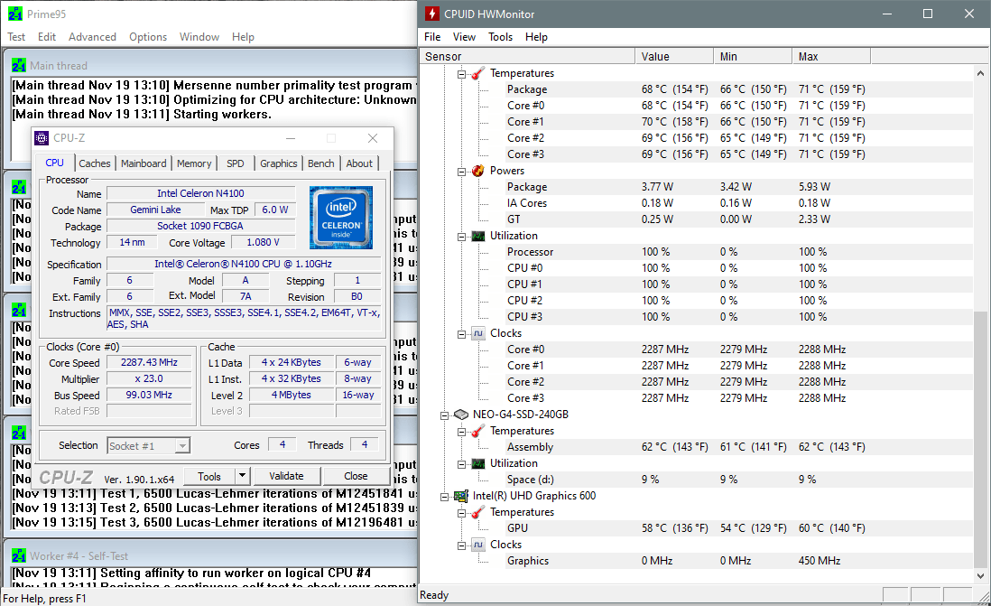Click the Core Speed value field in CPU-Z
Viewport: 991px width, 606px height.
point(149,362)
